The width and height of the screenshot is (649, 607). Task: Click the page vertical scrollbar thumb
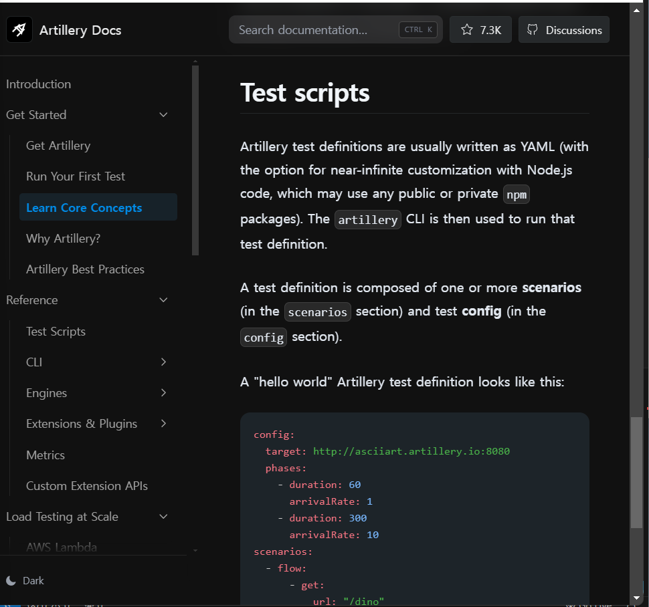(636, 473)
